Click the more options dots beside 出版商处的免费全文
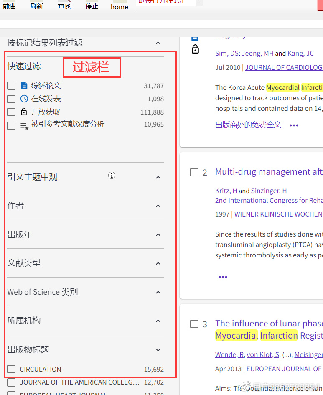This screenshot has width=323, height=395. 294,125
